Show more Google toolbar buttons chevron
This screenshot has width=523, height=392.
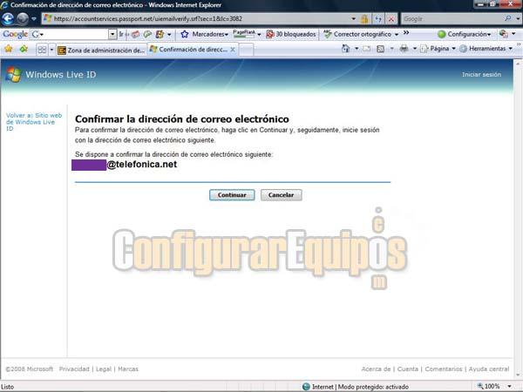click(x=406, y=33)
